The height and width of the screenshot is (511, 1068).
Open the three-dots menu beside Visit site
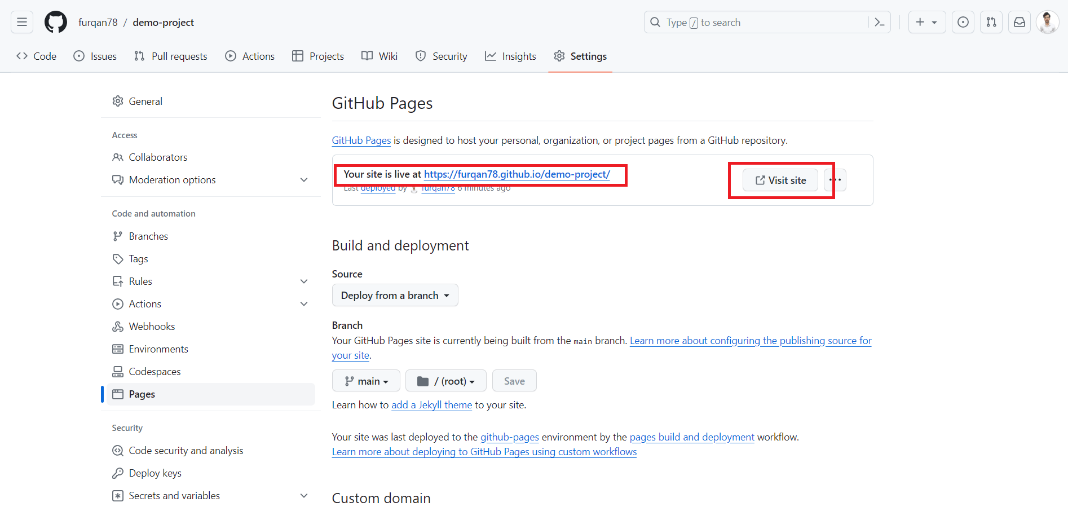[835, 180]
